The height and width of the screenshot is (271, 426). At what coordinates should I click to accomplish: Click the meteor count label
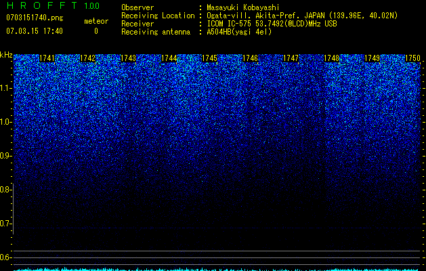tap(96, 21)
